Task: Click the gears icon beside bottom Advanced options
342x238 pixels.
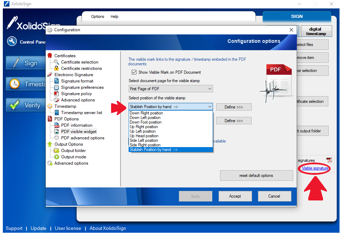Action: click(50, 163)
